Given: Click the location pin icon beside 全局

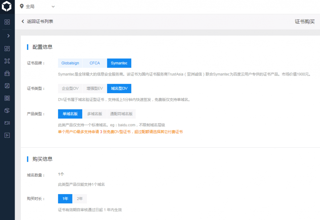Looking at the screenshot, I should pyautogui.click(x=22, y=6).
